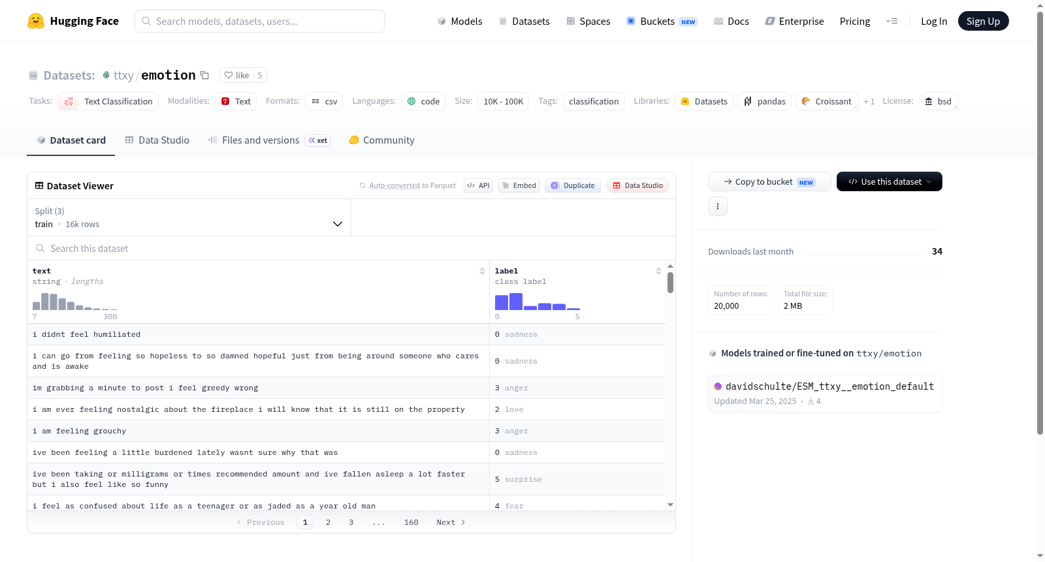Open the Buckets nav item
This screenshot has height=562, width=1045.
coord(662,21)
